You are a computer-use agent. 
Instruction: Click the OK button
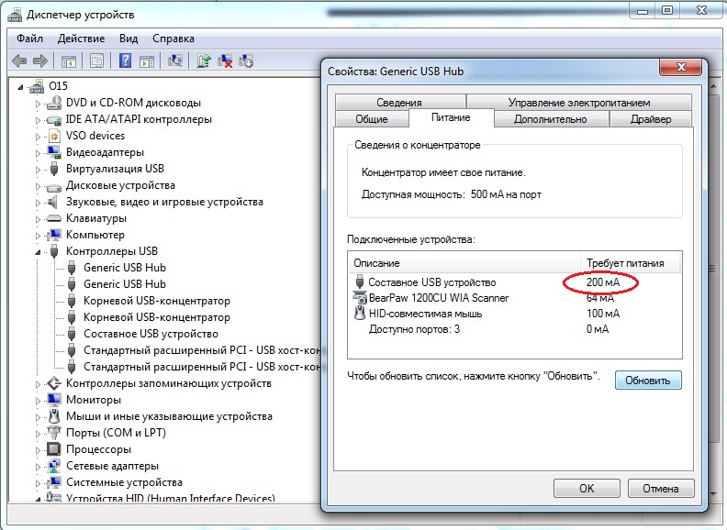587,489
